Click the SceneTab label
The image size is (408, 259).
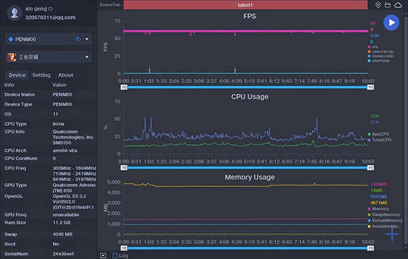pos(109,5)
